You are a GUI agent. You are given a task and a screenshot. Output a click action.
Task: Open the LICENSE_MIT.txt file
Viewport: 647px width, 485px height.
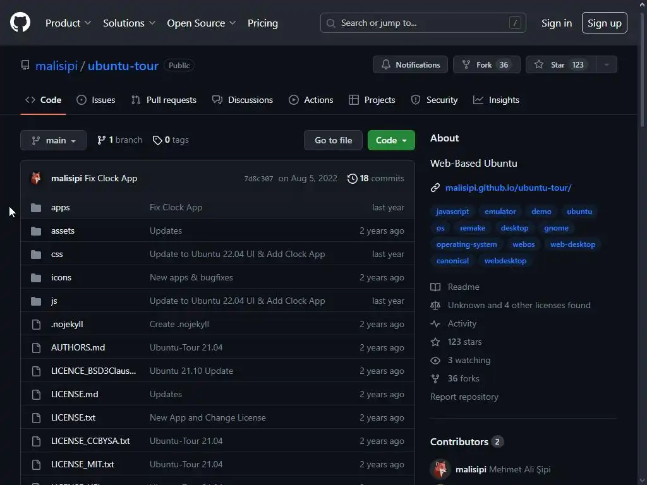pyautogui.click(x=83, y=464)
